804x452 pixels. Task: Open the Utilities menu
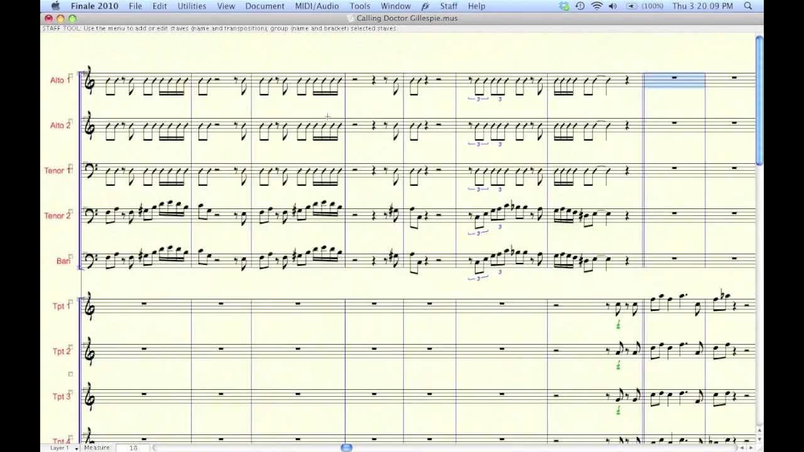point(192,6)
